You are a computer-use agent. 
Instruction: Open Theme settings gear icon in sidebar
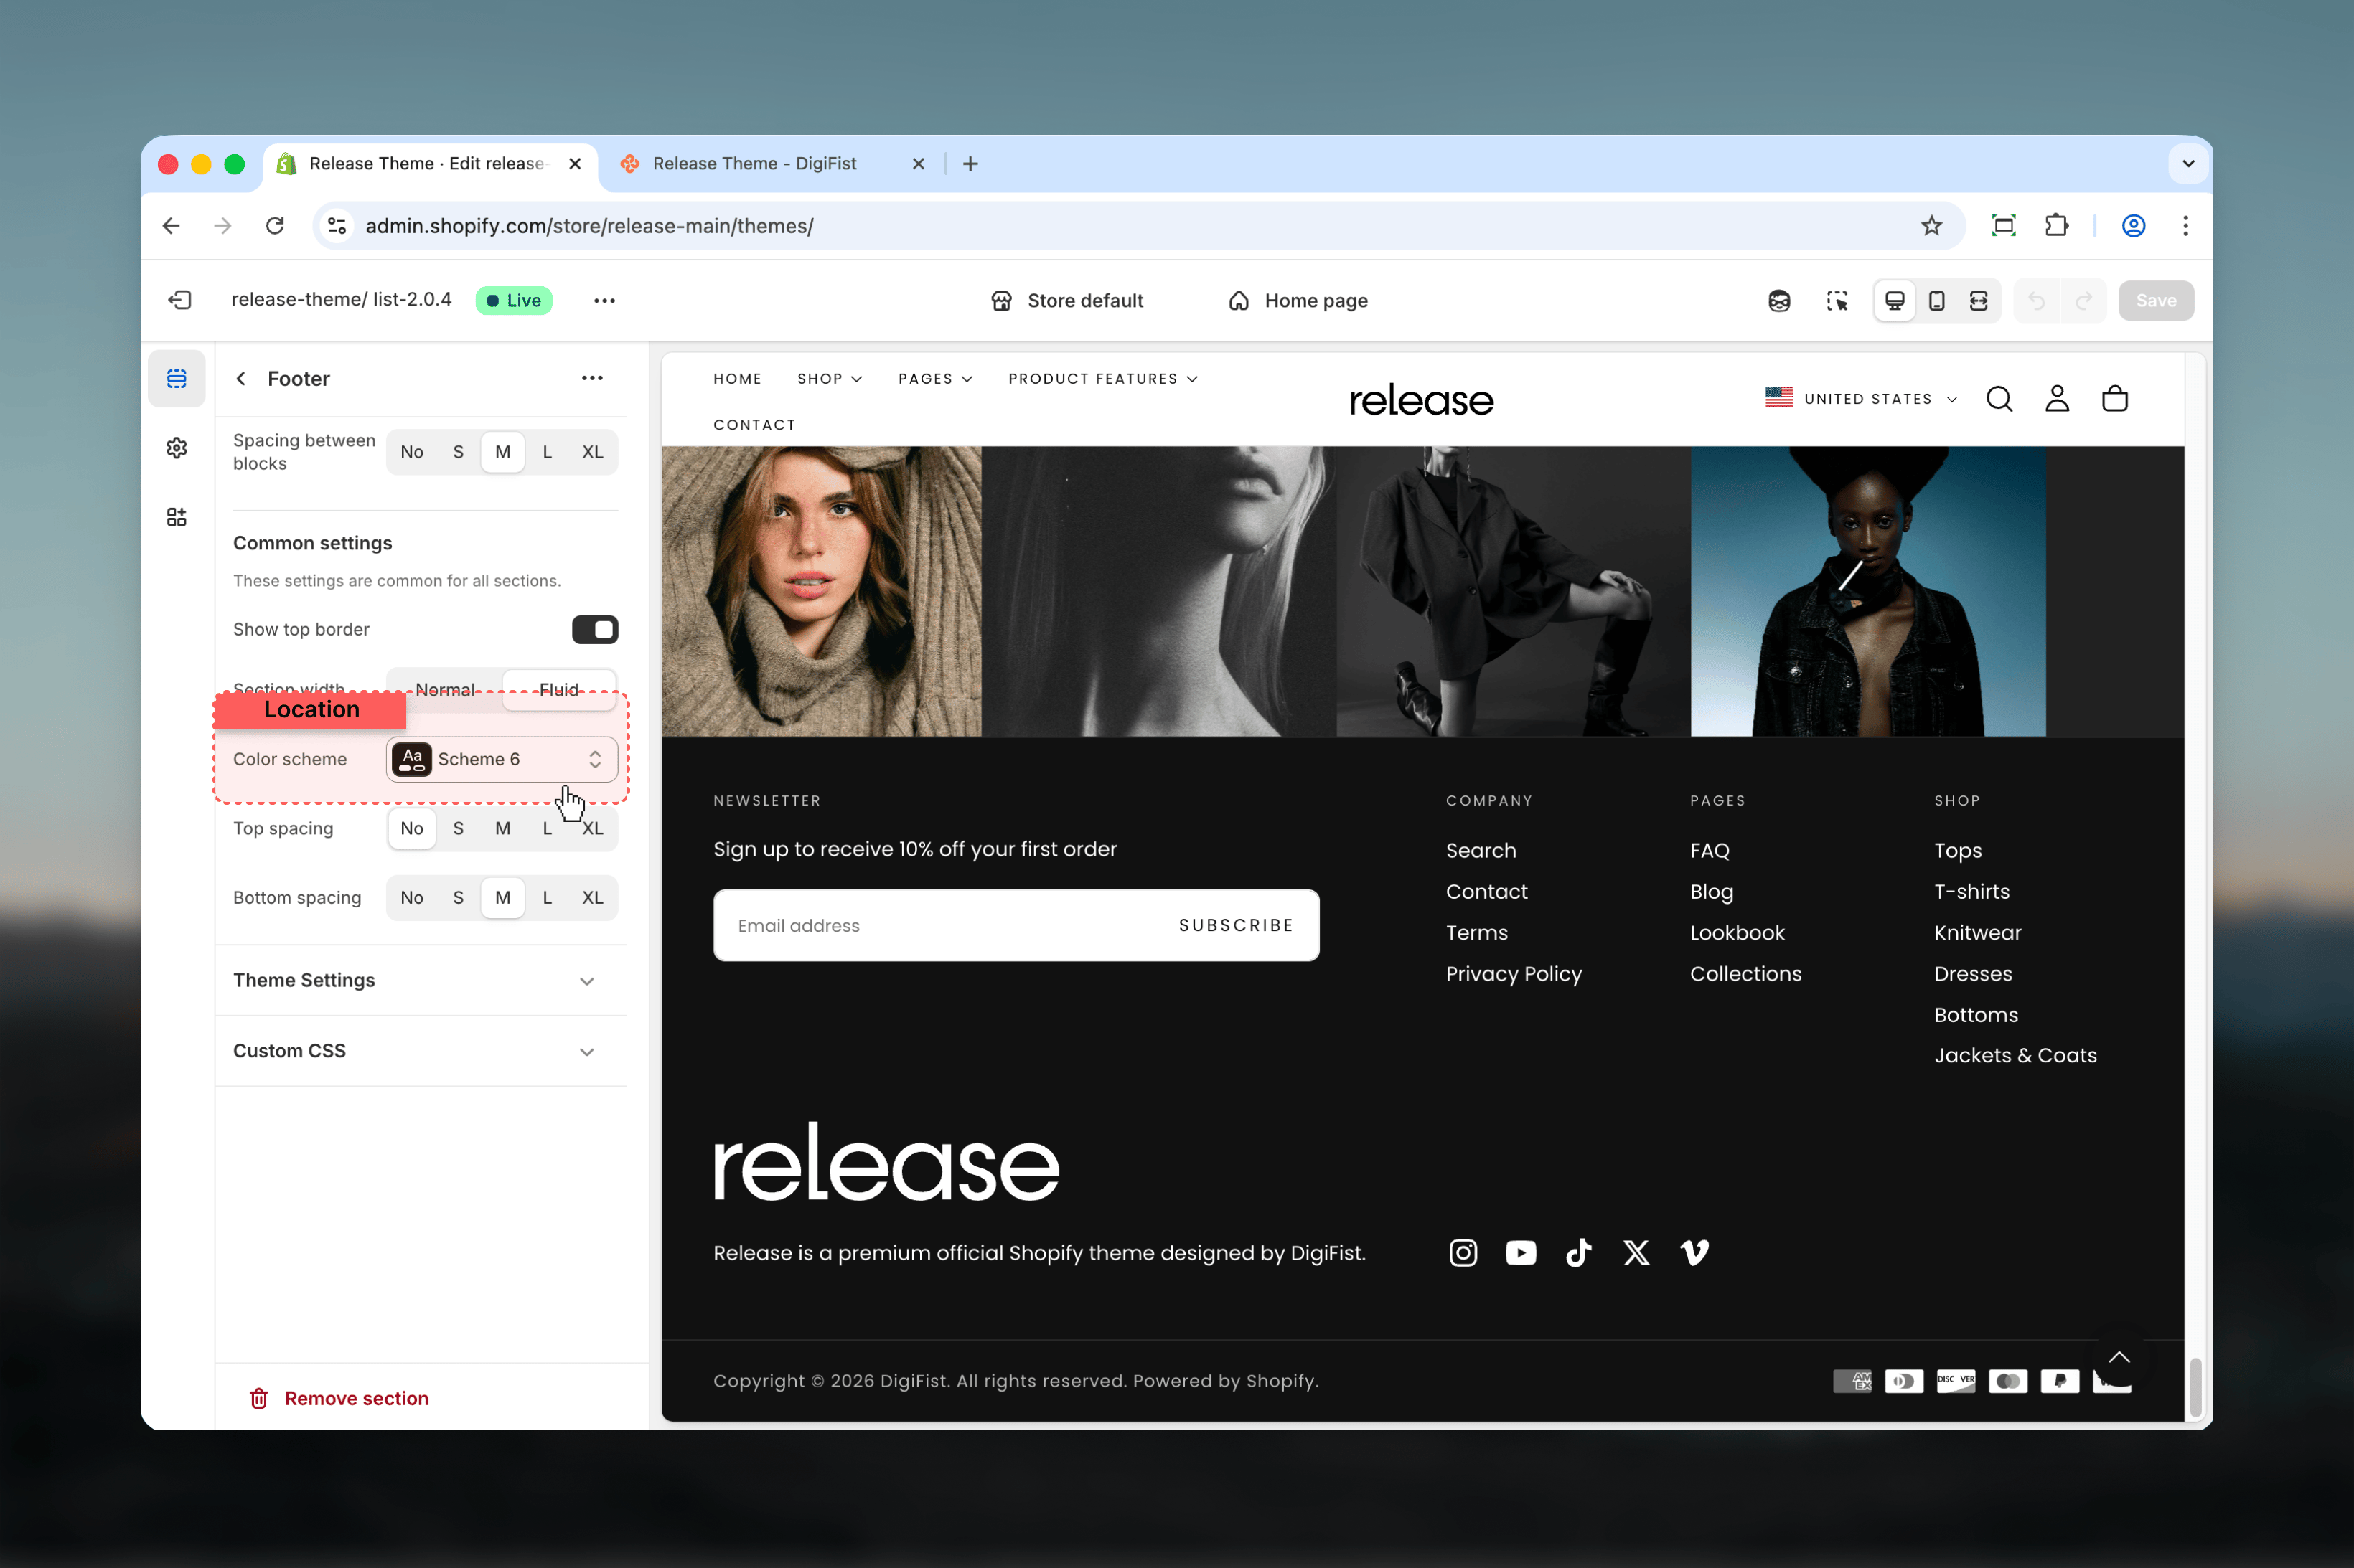point(177,448)
